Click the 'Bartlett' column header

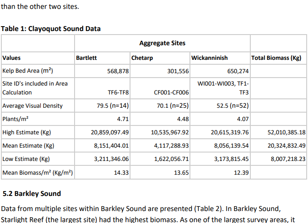click(x=87, y=58)
